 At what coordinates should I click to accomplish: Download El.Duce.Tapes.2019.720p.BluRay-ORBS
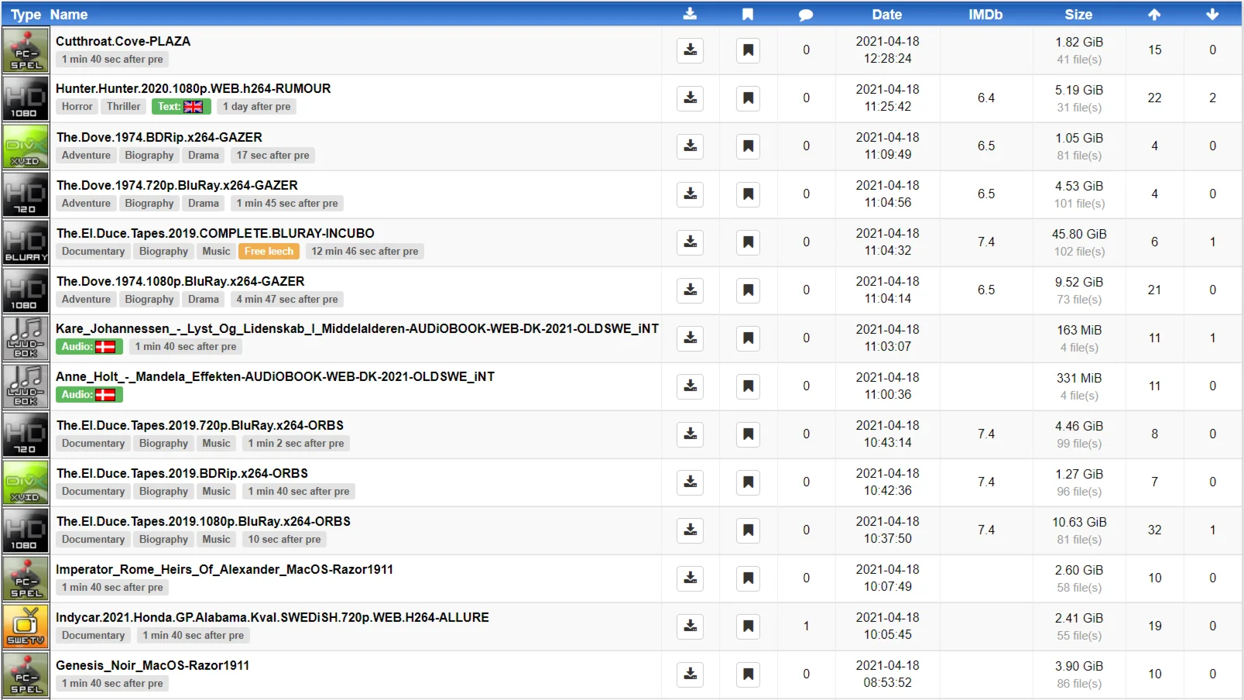pos(690,434)
